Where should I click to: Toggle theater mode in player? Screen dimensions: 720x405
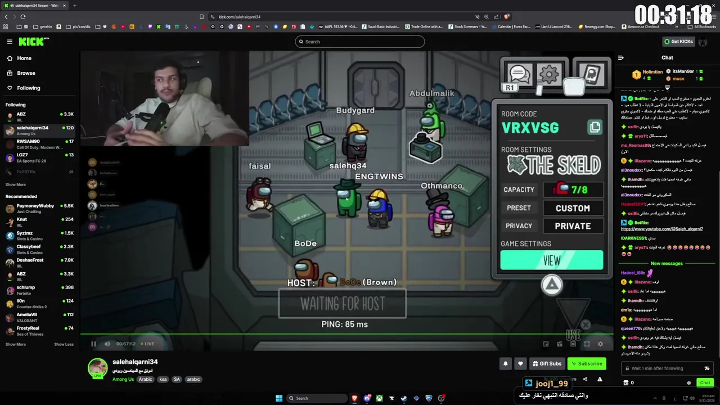(573, 344)
